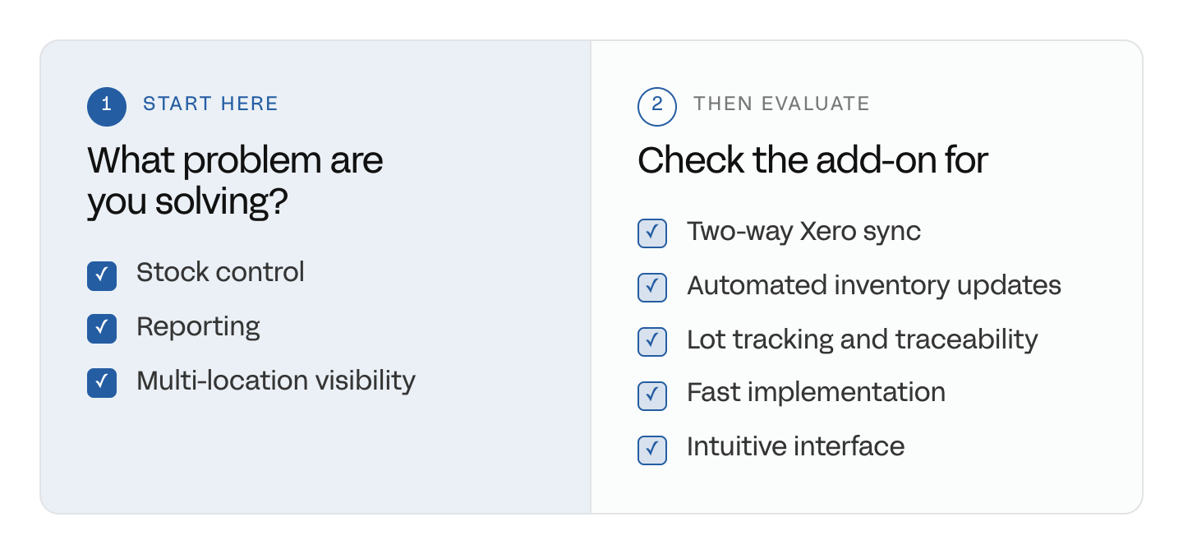Toggle the Stock control checkbox
1183x554 pixels.
pos(102,275)
